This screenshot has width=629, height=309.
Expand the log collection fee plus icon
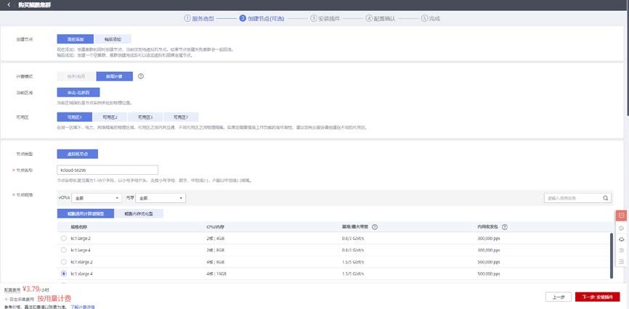(6, 299)
